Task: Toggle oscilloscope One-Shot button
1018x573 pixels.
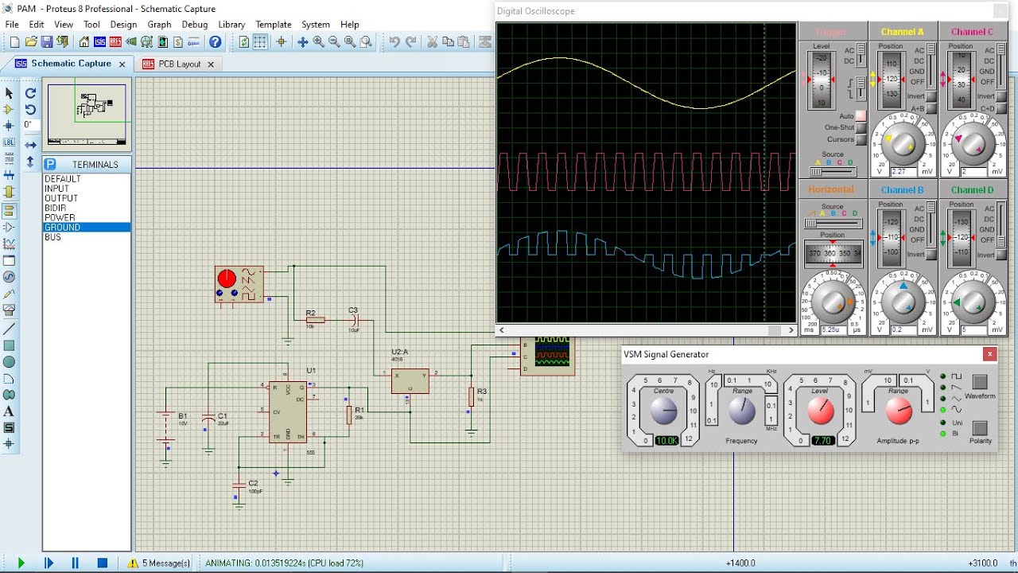Action: 861,127
